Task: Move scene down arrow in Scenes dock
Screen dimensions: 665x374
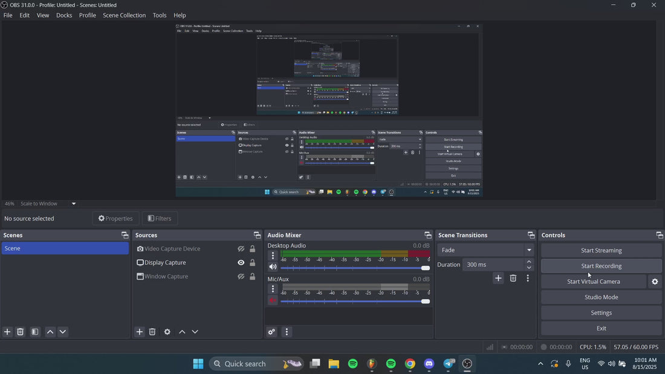Action: tap(63, 332)
